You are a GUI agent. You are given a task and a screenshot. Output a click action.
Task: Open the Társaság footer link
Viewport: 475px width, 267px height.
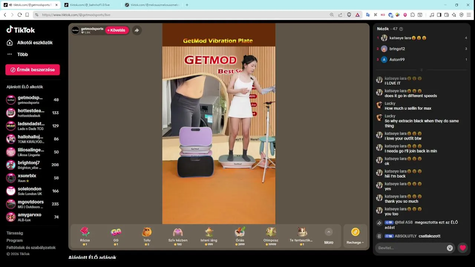coord(15,233)
